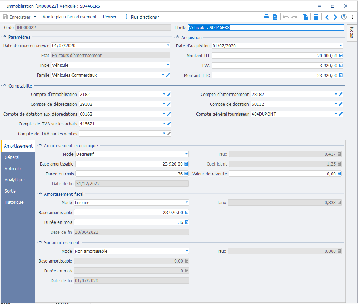
Task: Switch to the Général tab
Action: coord(18,157)
